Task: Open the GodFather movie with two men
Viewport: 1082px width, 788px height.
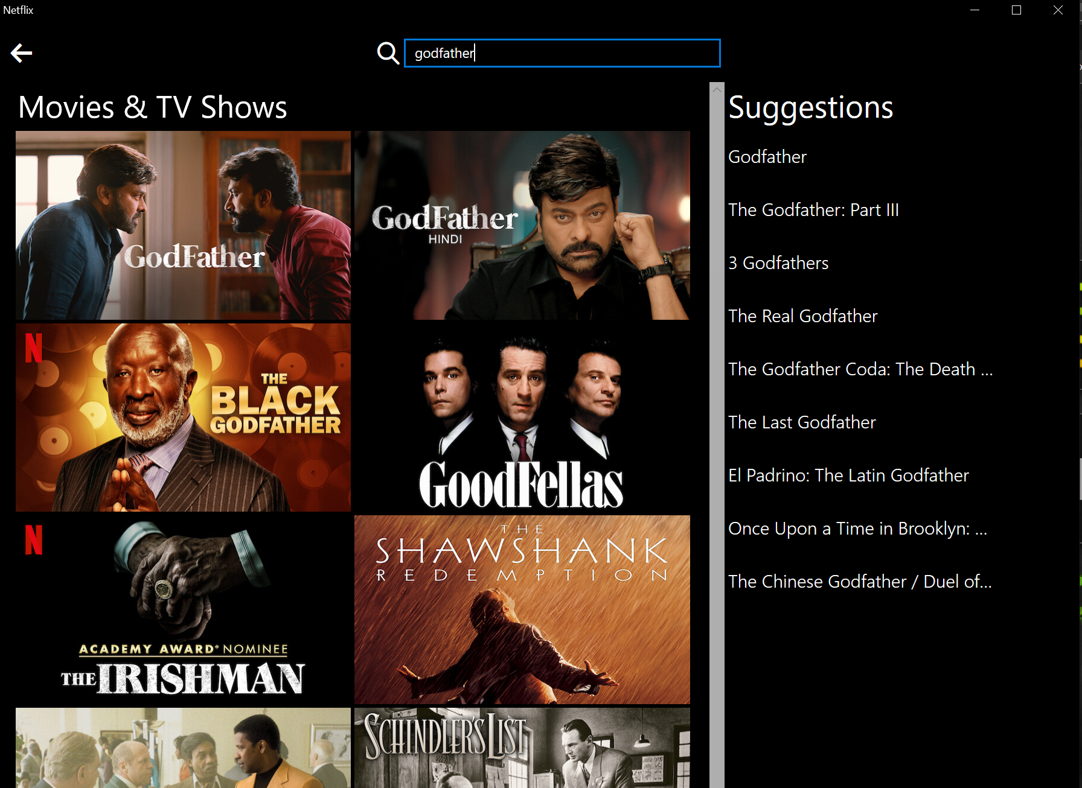Action: click(183, 225)
